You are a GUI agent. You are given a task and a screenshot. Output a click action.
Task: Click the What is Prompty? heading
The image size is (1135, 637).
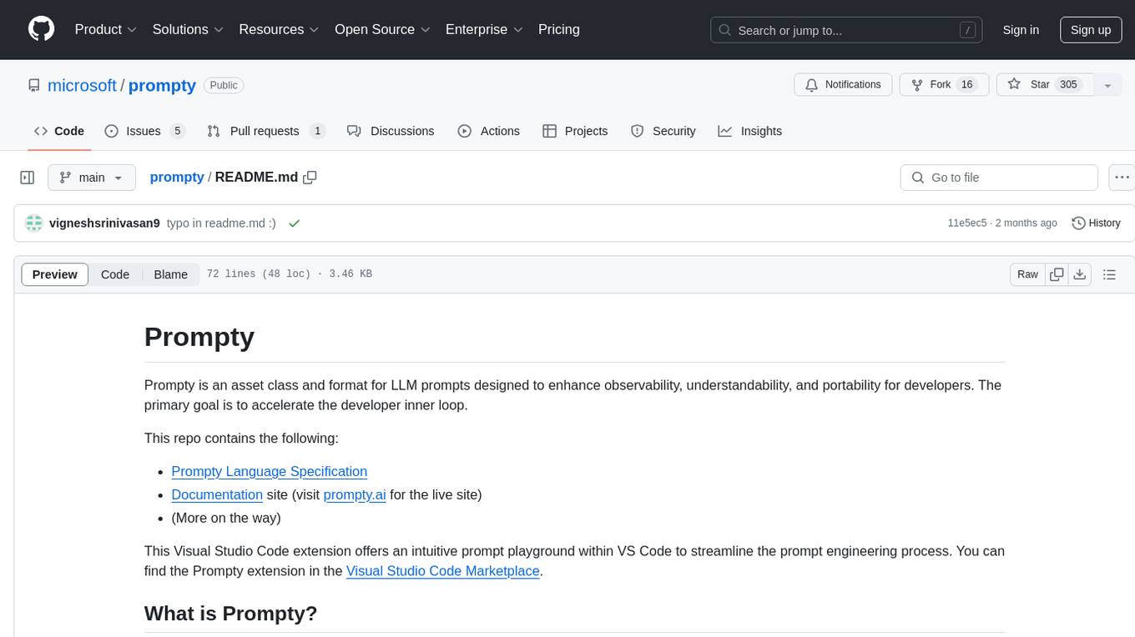(231, 614)
